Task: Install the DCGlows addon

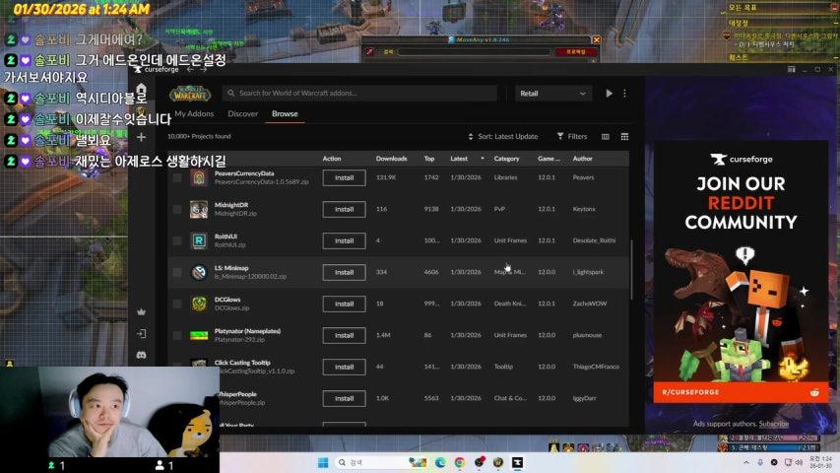Action: 344,304
